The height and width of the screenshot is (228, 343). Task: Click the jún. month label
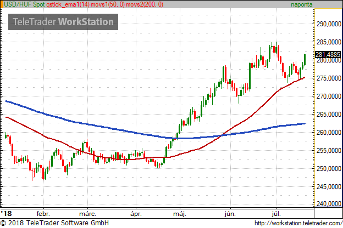(x=230, y=214)
